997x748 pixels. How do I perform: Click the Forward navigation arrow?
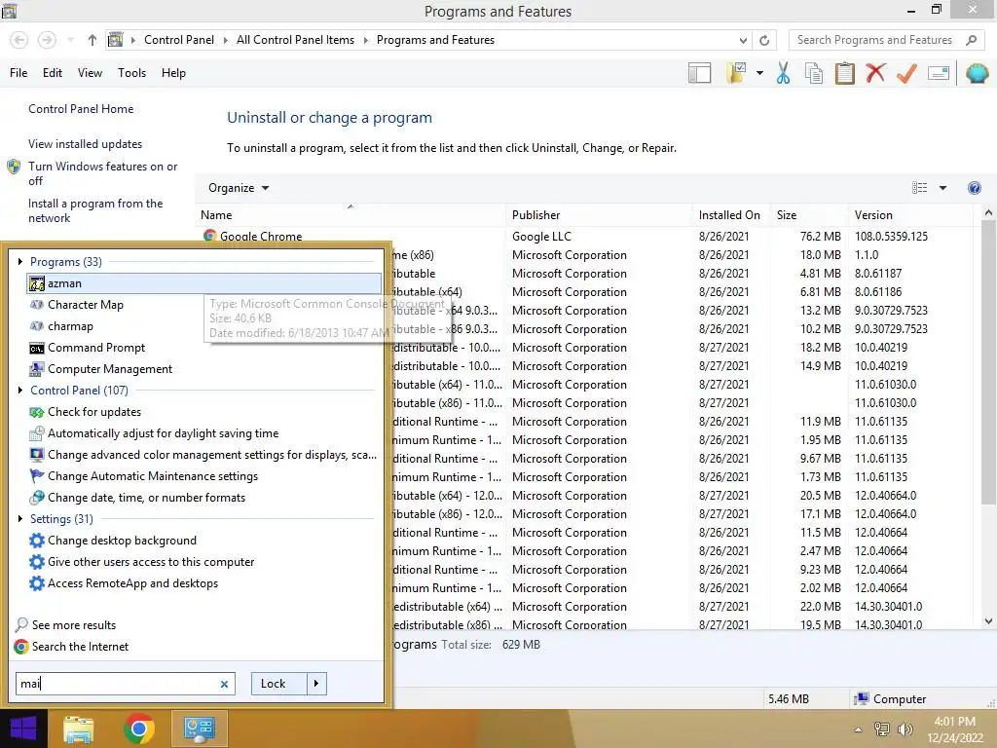tap(47, 40)
